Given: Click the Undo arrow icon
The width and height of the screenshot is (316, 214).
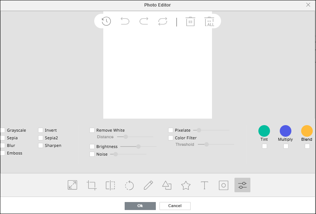Looking at the screenshot, I should coord(125,21).
